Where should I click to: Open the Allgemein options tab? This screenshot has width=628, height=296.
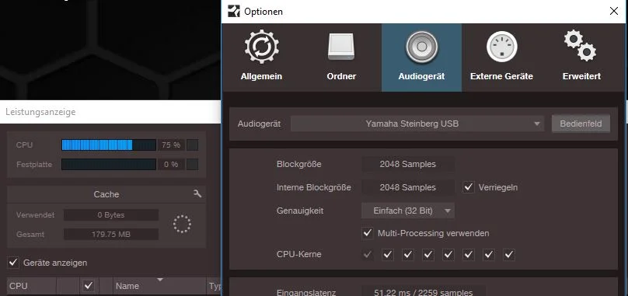point(261,57)
